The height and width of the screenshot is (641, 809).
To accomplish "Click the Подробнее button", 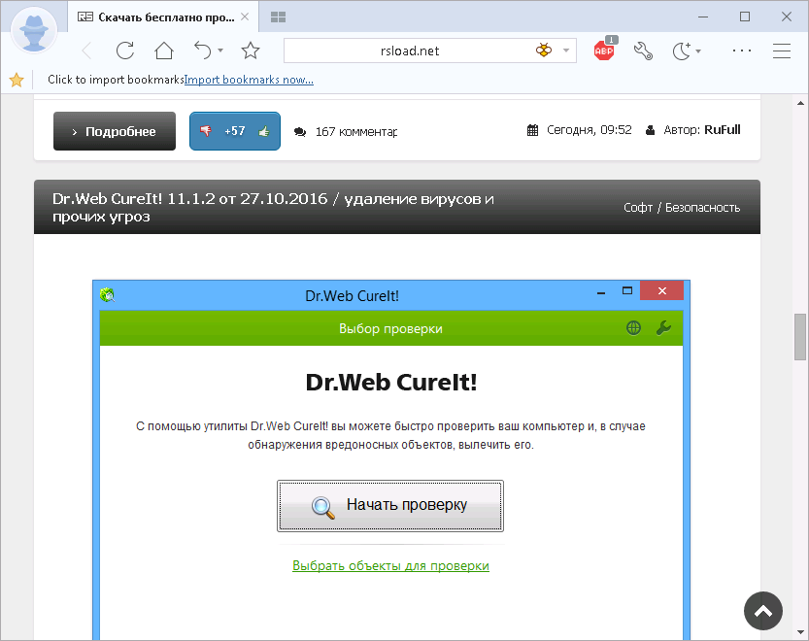I will coord(114,130).
